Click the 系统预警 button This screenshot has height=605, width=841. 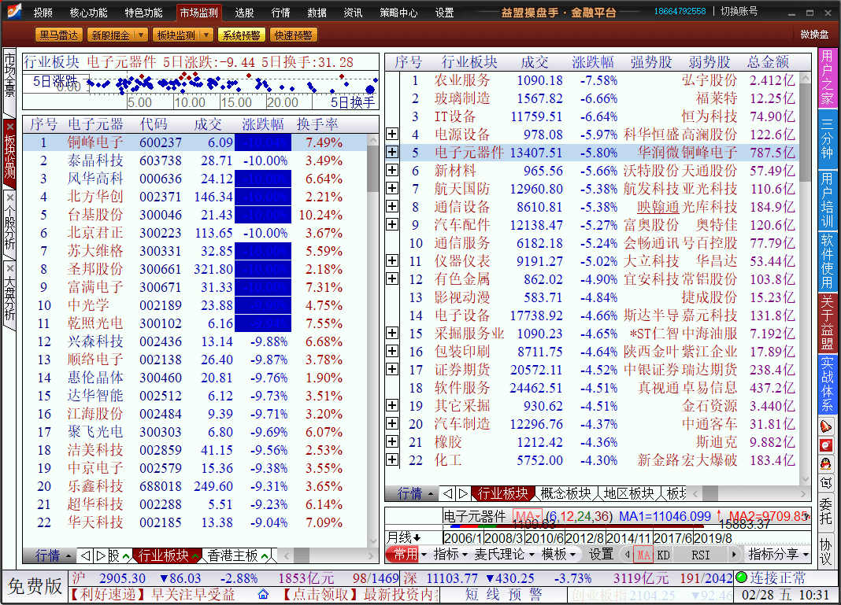[242, 35]
